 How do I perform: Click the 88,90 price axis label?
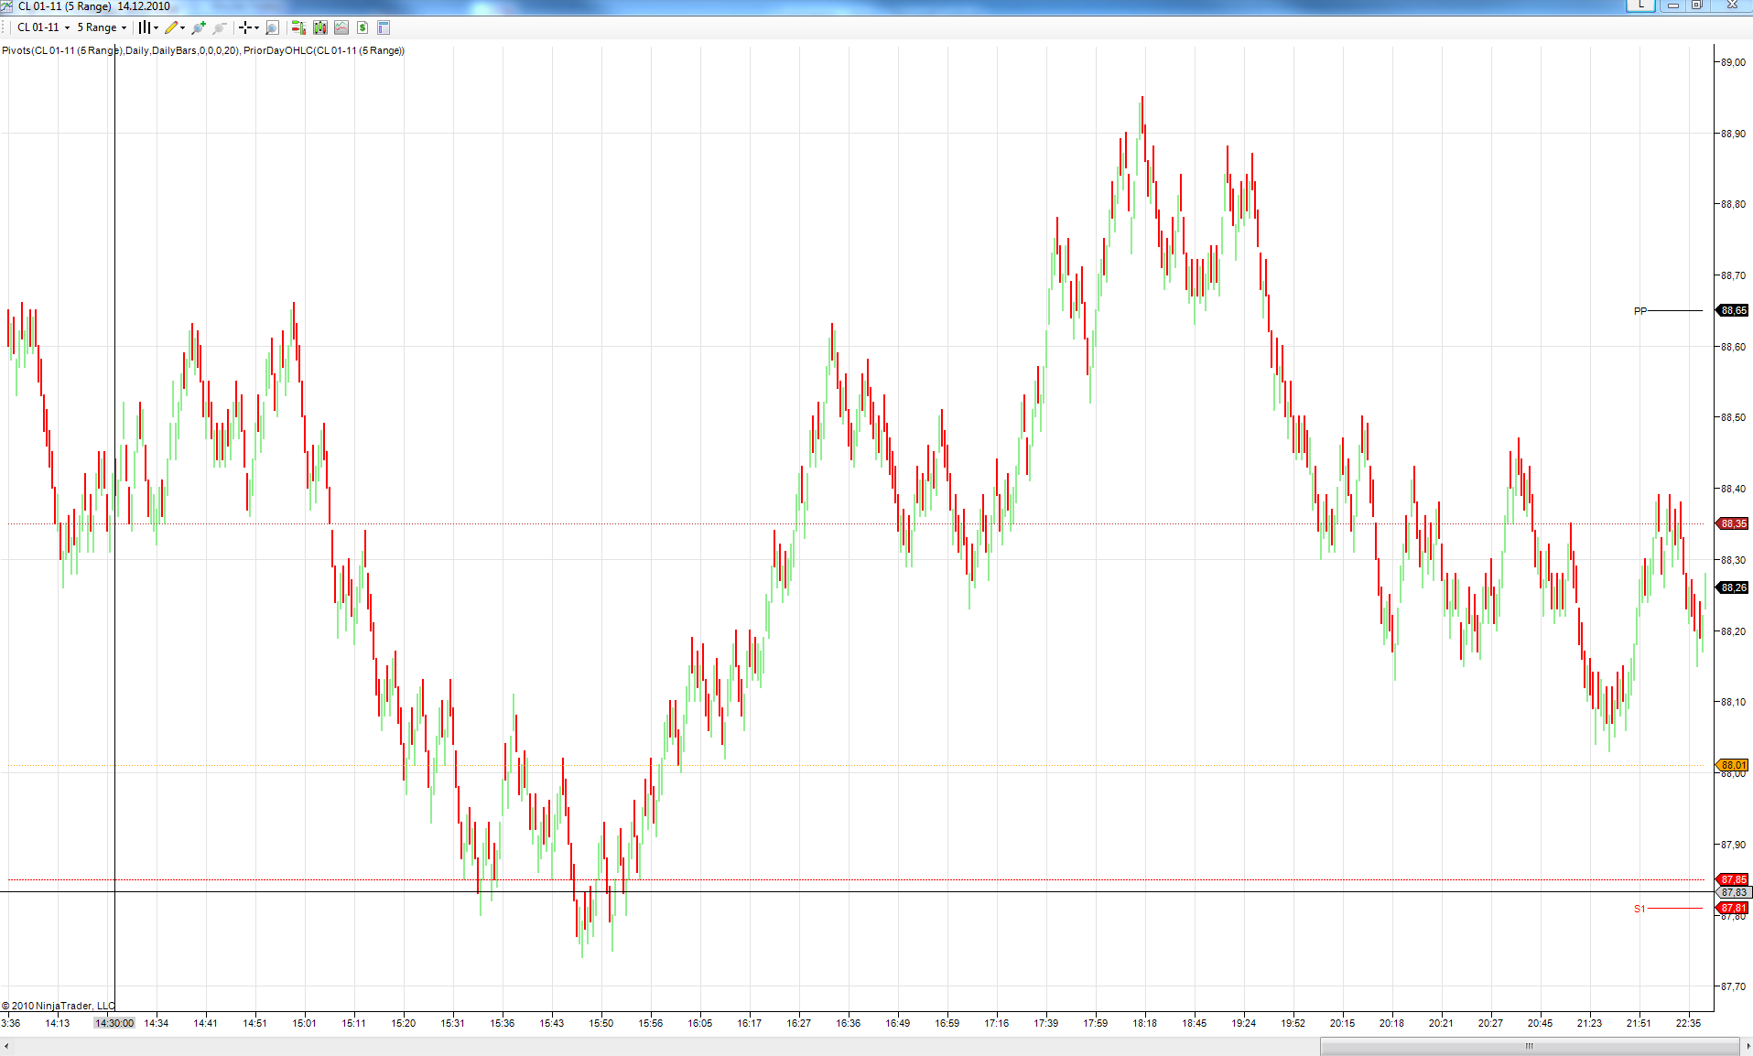point(1733,134)
